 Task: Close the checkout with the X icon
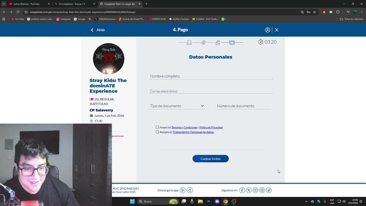point(277,30)
